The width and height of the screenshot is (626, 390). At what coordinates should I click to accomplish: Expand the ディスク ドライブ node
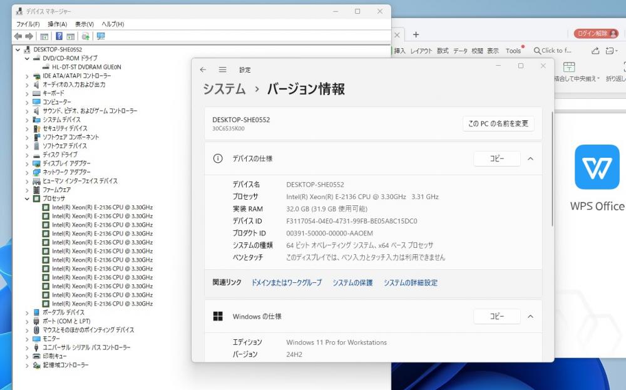pos(27,155)
